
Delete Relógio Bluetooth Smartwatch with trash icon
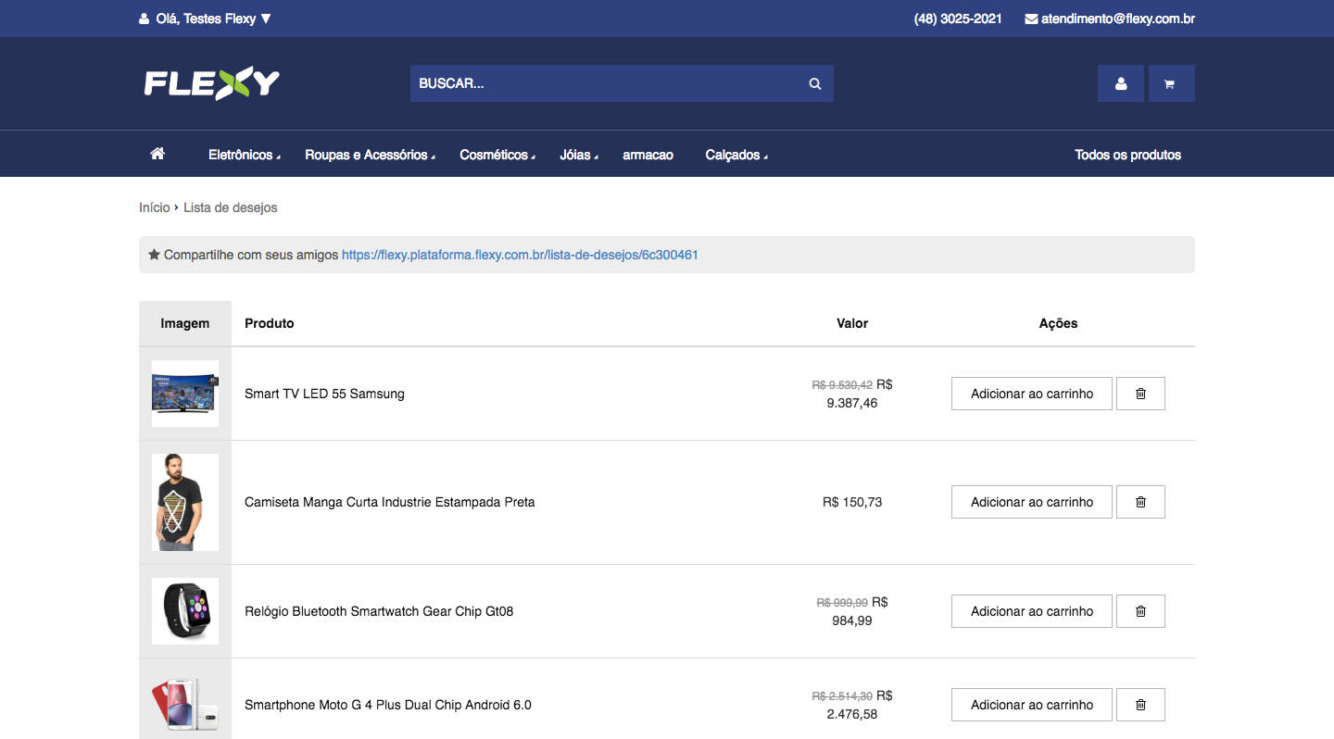click(x=1140, y=611)
